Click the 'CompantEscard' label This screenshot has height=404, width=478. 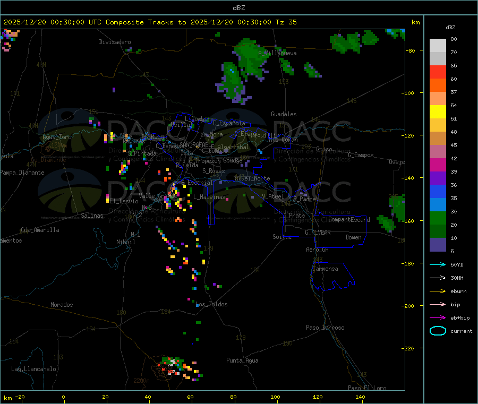click(x=349, y=219)
